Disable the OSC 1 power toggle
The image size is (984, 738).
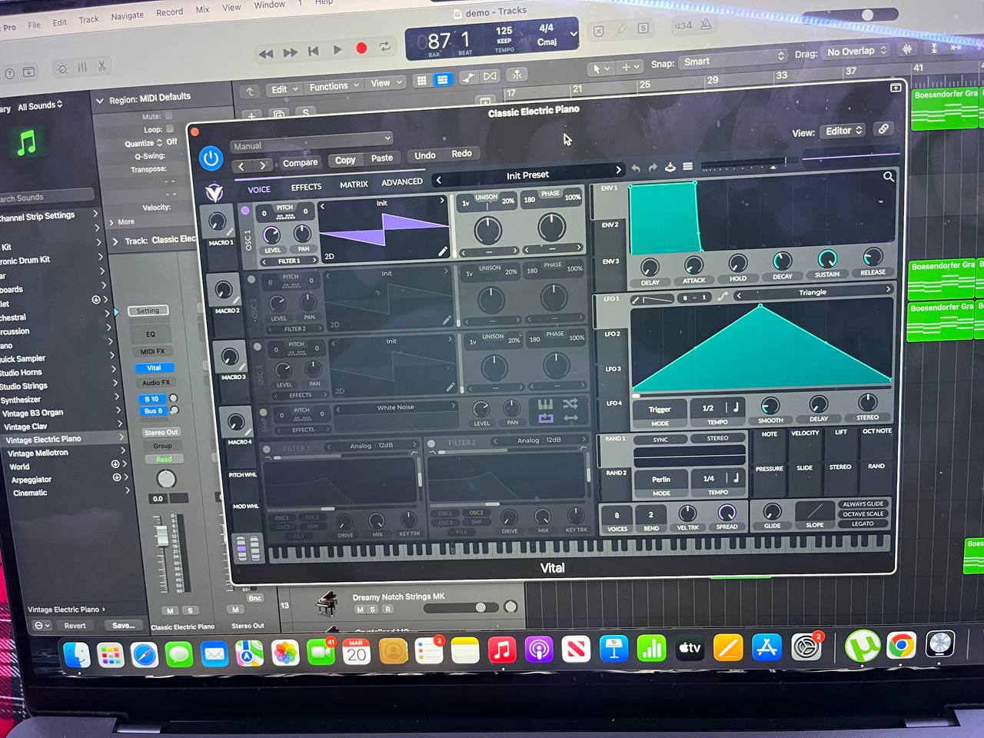[x=245, y=210]
